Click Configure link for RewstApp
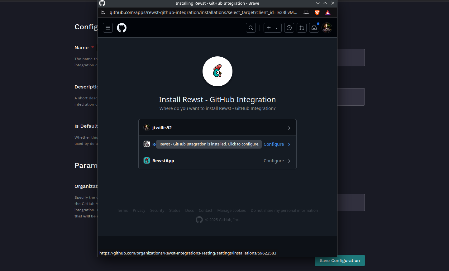The height and width of the screenshot is (271, 449). click(274, 161)
